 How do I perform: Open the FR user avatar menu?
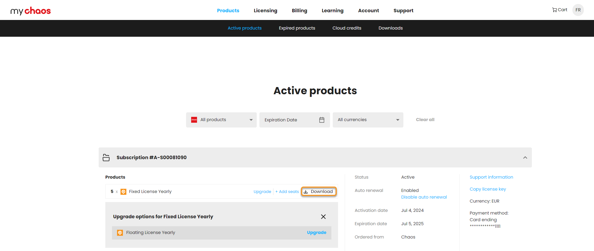[x=578, y=10]
